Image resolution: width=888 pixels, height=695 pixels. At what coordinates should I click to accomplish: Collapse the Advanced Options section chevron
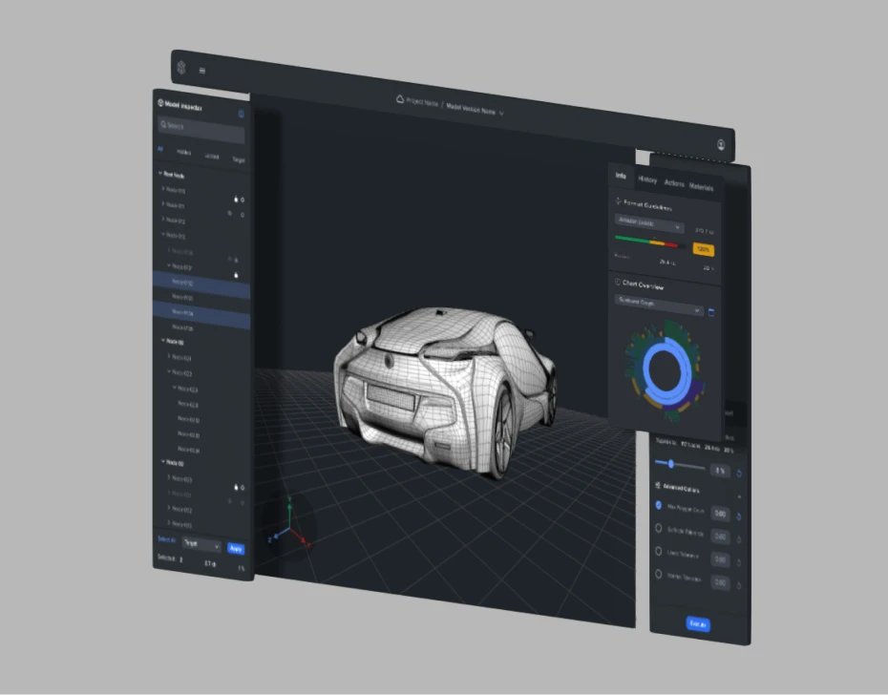pyautogui.click(x=739, y=496)
